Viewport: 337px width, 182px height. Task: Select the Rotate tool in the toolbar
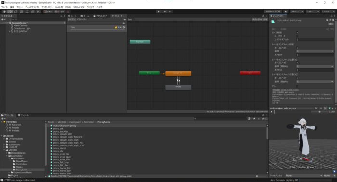(16, 12)
